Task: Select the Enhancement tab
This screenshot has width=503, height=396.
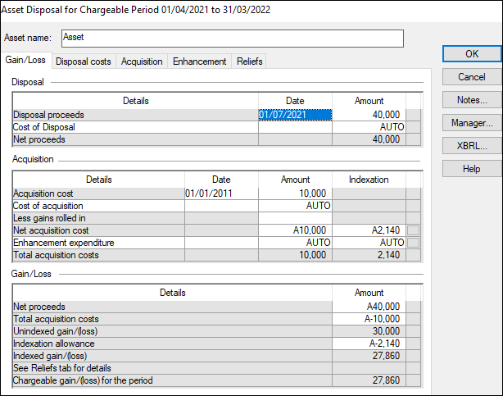Action: [x=199, y=61]
